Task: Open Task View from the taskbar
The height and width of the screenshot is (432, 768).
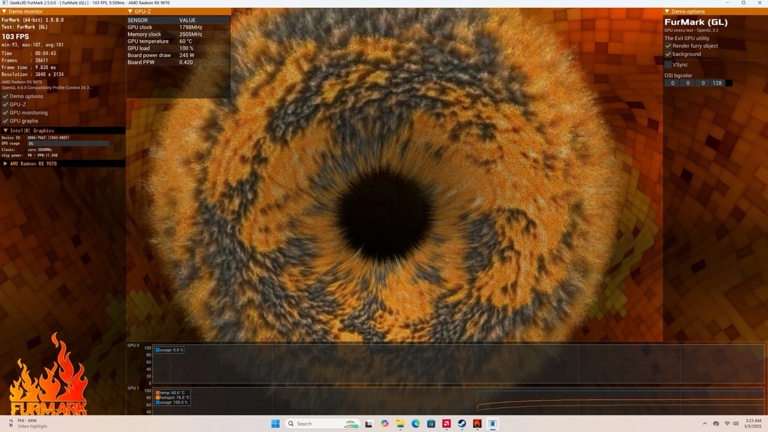Action: click(369, 424)
